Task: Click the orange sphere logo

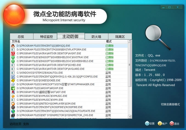Action: pyautogui.click(x=14, y=15)
